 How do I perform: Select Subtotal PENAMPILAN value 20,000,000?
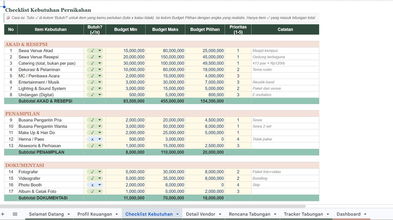click(x=205, y=152)
